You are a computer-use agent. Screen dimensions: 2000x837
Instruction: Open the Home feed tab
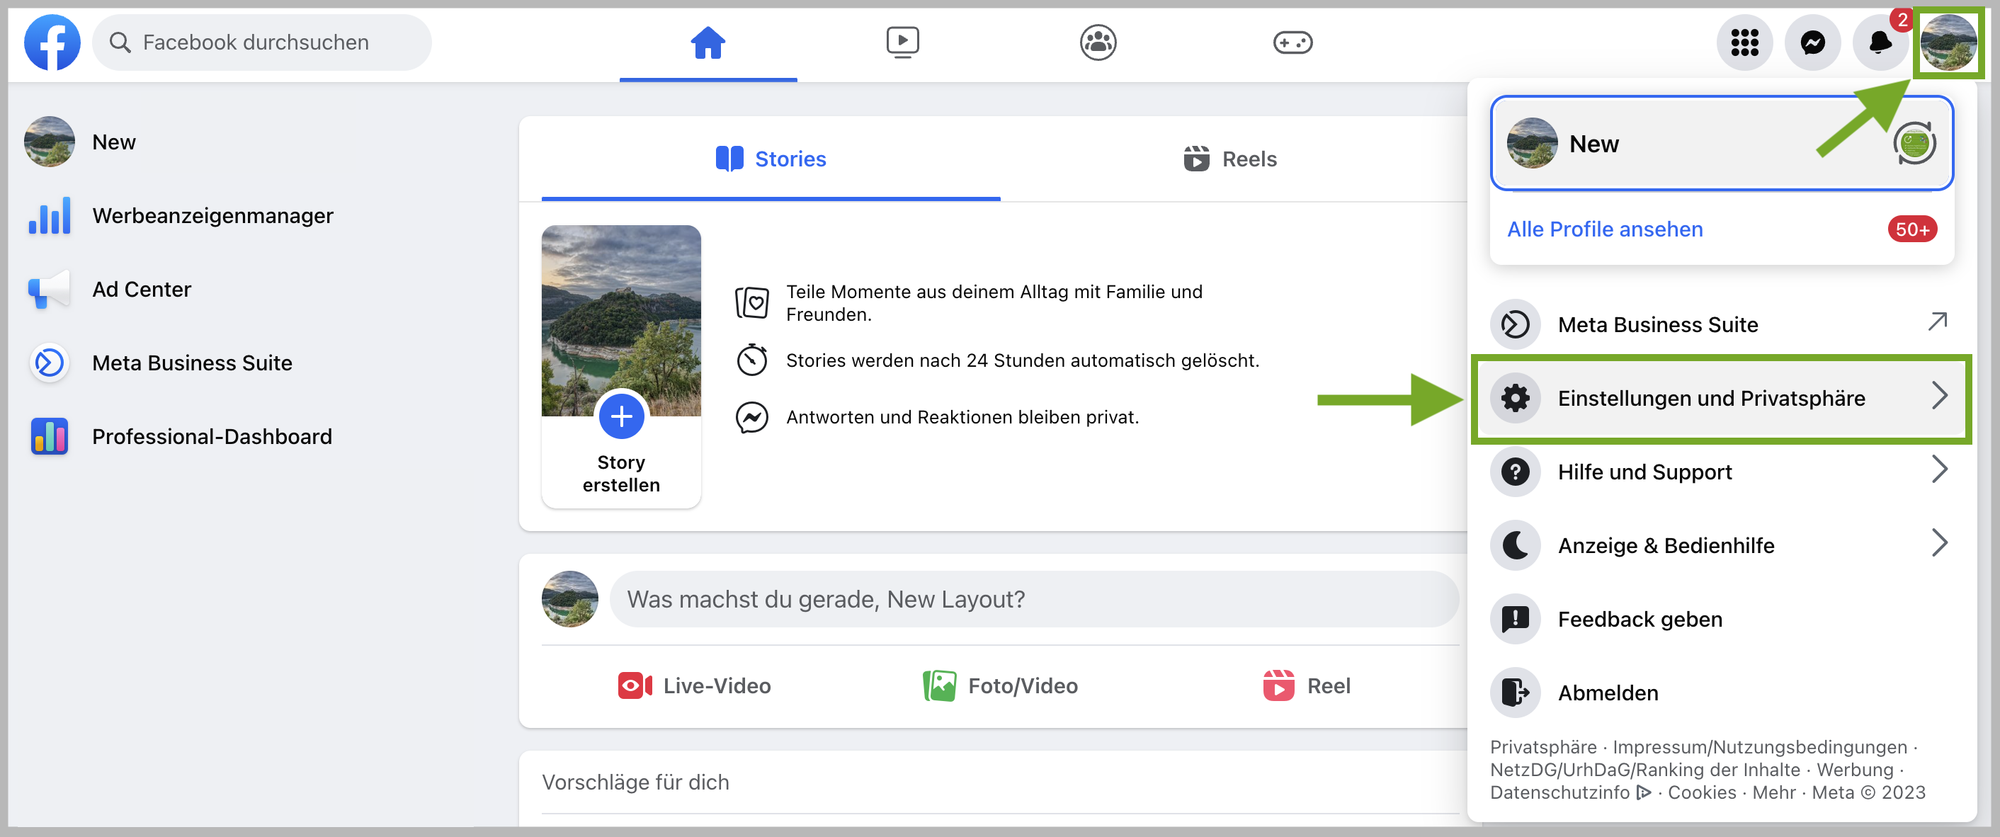tap(708, 42)
